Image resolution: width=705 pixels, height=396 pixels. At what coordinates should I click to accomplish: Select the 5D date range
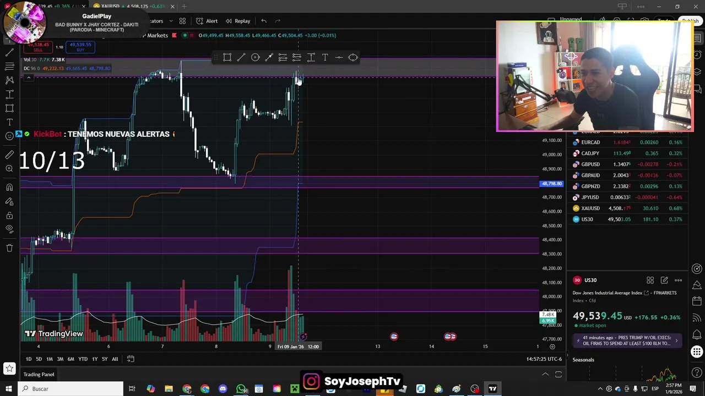[x=39, y=359]
